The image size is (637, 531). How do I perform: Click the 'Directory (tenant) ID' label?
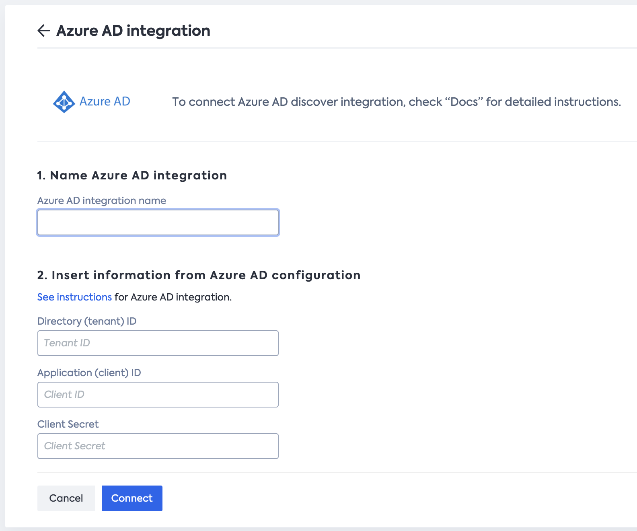pyautogui.click(x=87, y=321)
